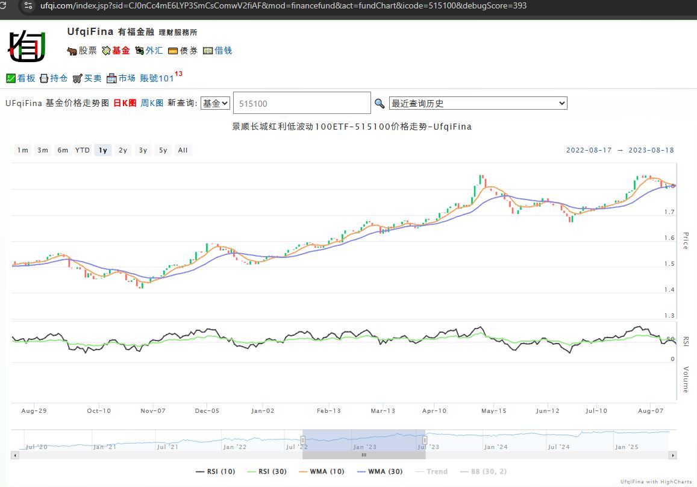697x487 pixels.
Task: Click the UfqiFina logo
Action: pos(27,45)
